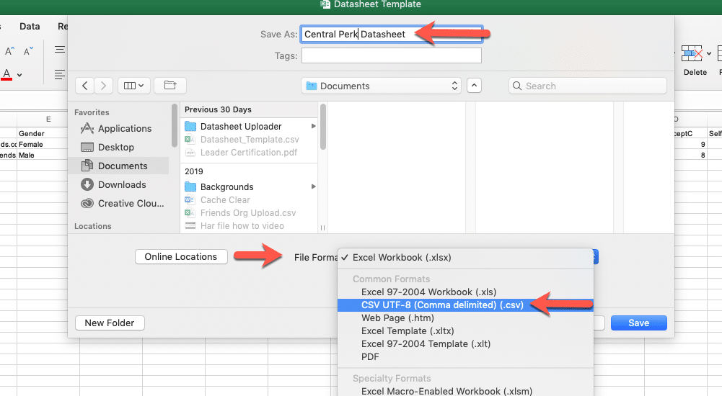The image size is (722, 396).
Task: Click the red font color button
Action: pos(6,74)
